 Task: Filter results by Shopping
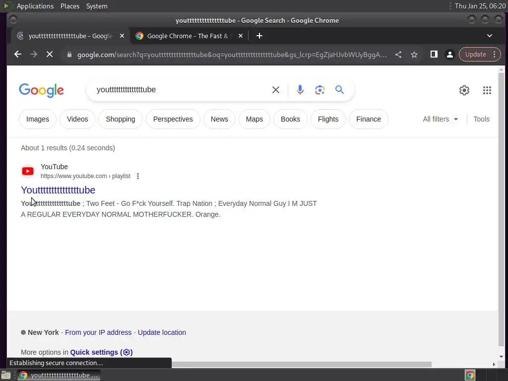tap(121, 119)
